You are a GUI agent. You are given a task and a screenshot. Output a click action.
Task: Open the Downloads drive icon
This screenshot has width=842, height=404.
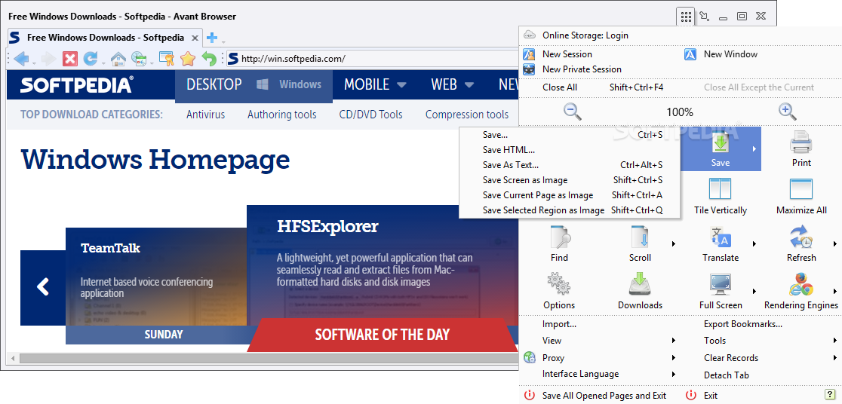(640, 284)
